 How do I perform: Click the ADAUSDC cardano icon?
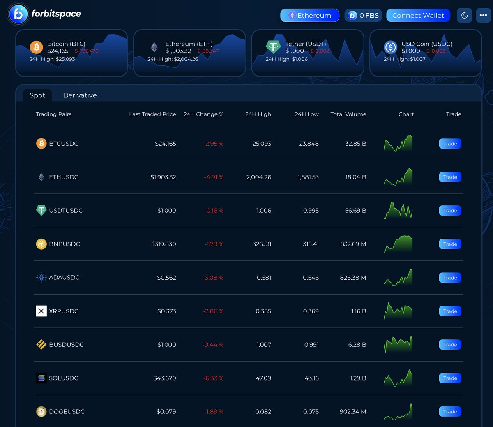click(x=41, y=278)
